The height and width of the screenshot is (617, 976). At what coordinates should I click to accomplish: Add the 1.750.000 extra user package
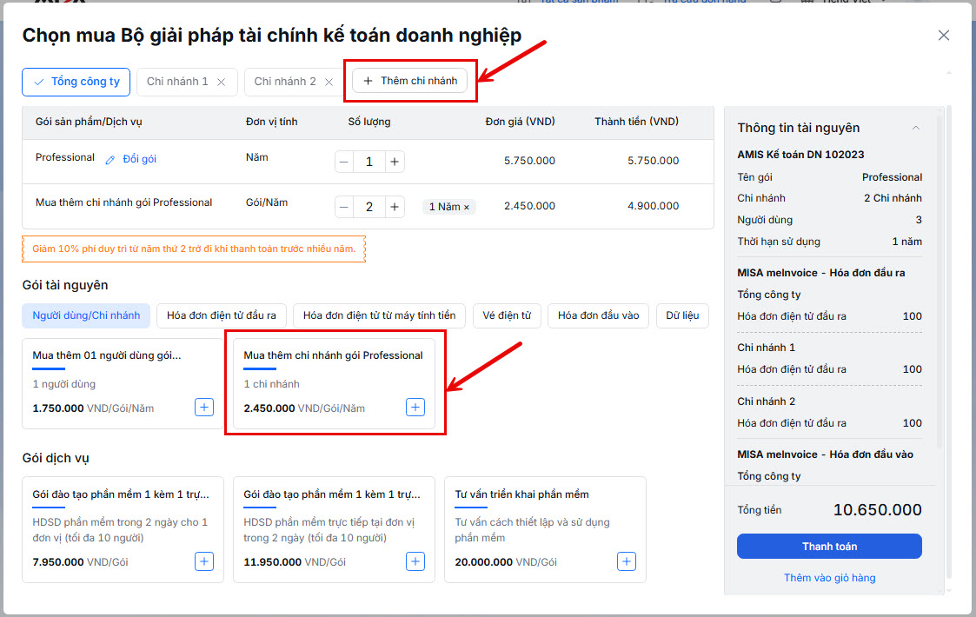204,408
